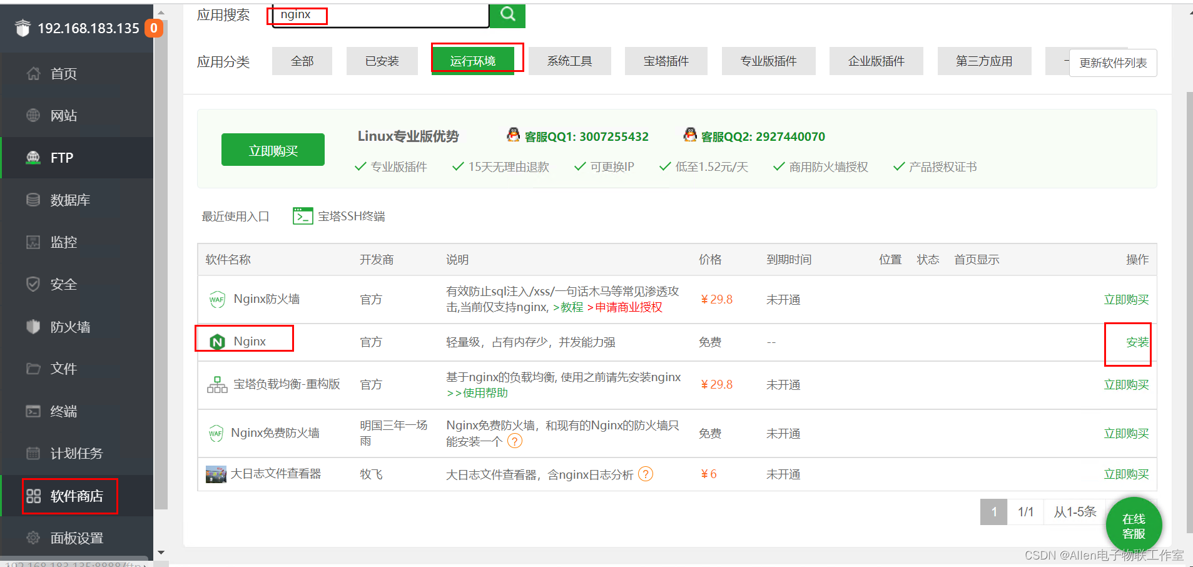Click the panel shield logo by IP address
This screenshot has width=1193, height=567.
pos(23,28)
